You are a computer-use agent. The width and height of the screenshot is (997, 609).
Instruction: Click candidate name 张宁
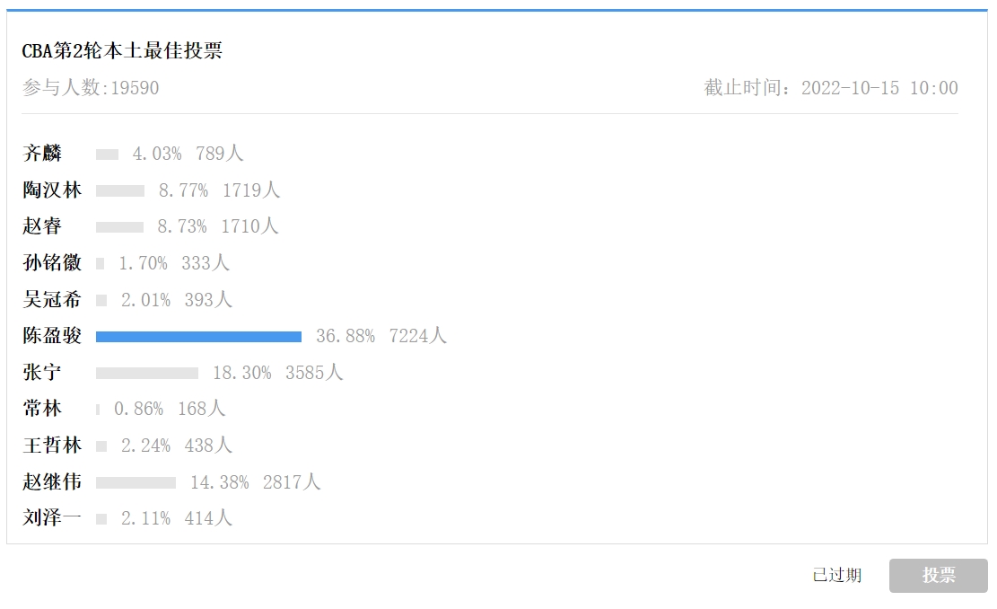coord(42,372)
